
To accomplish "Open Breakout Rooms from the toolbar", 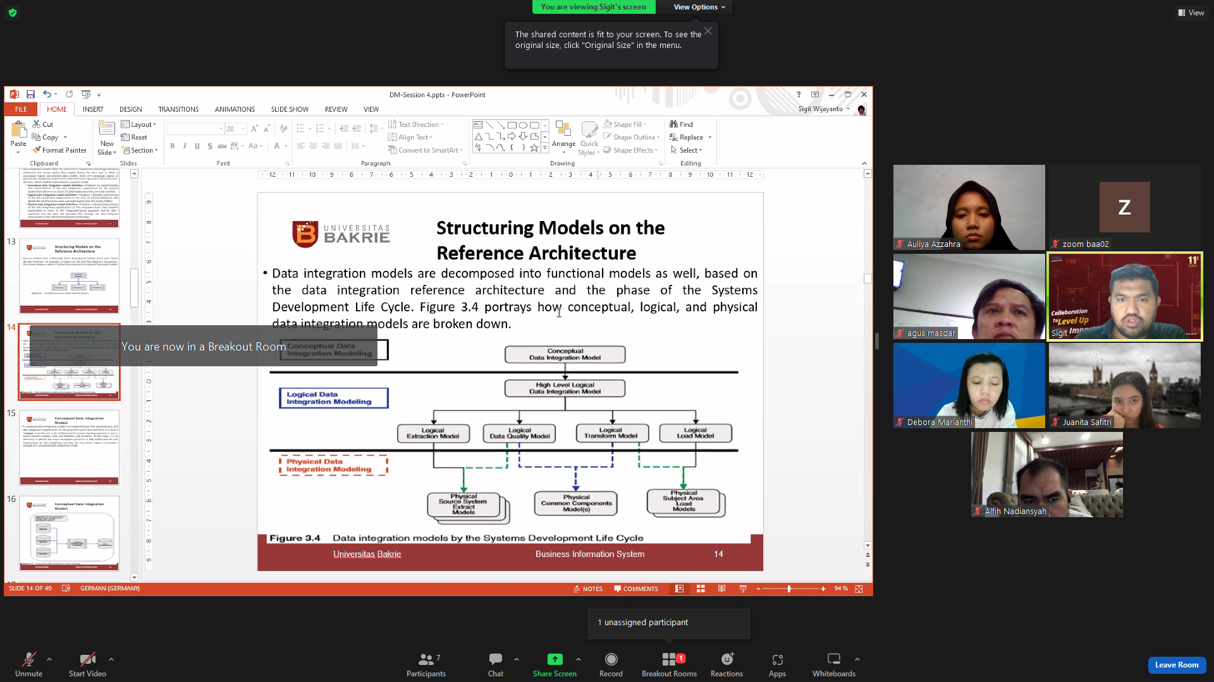I will click(x=669, y=664).
